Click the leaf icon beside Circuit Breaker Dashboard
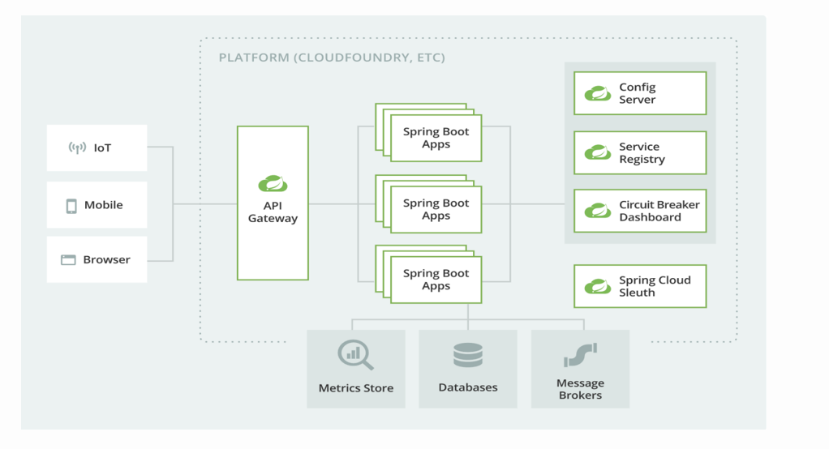Image resolution: width=829 pixels, height=449 pixels. click(x=598, y=211)
